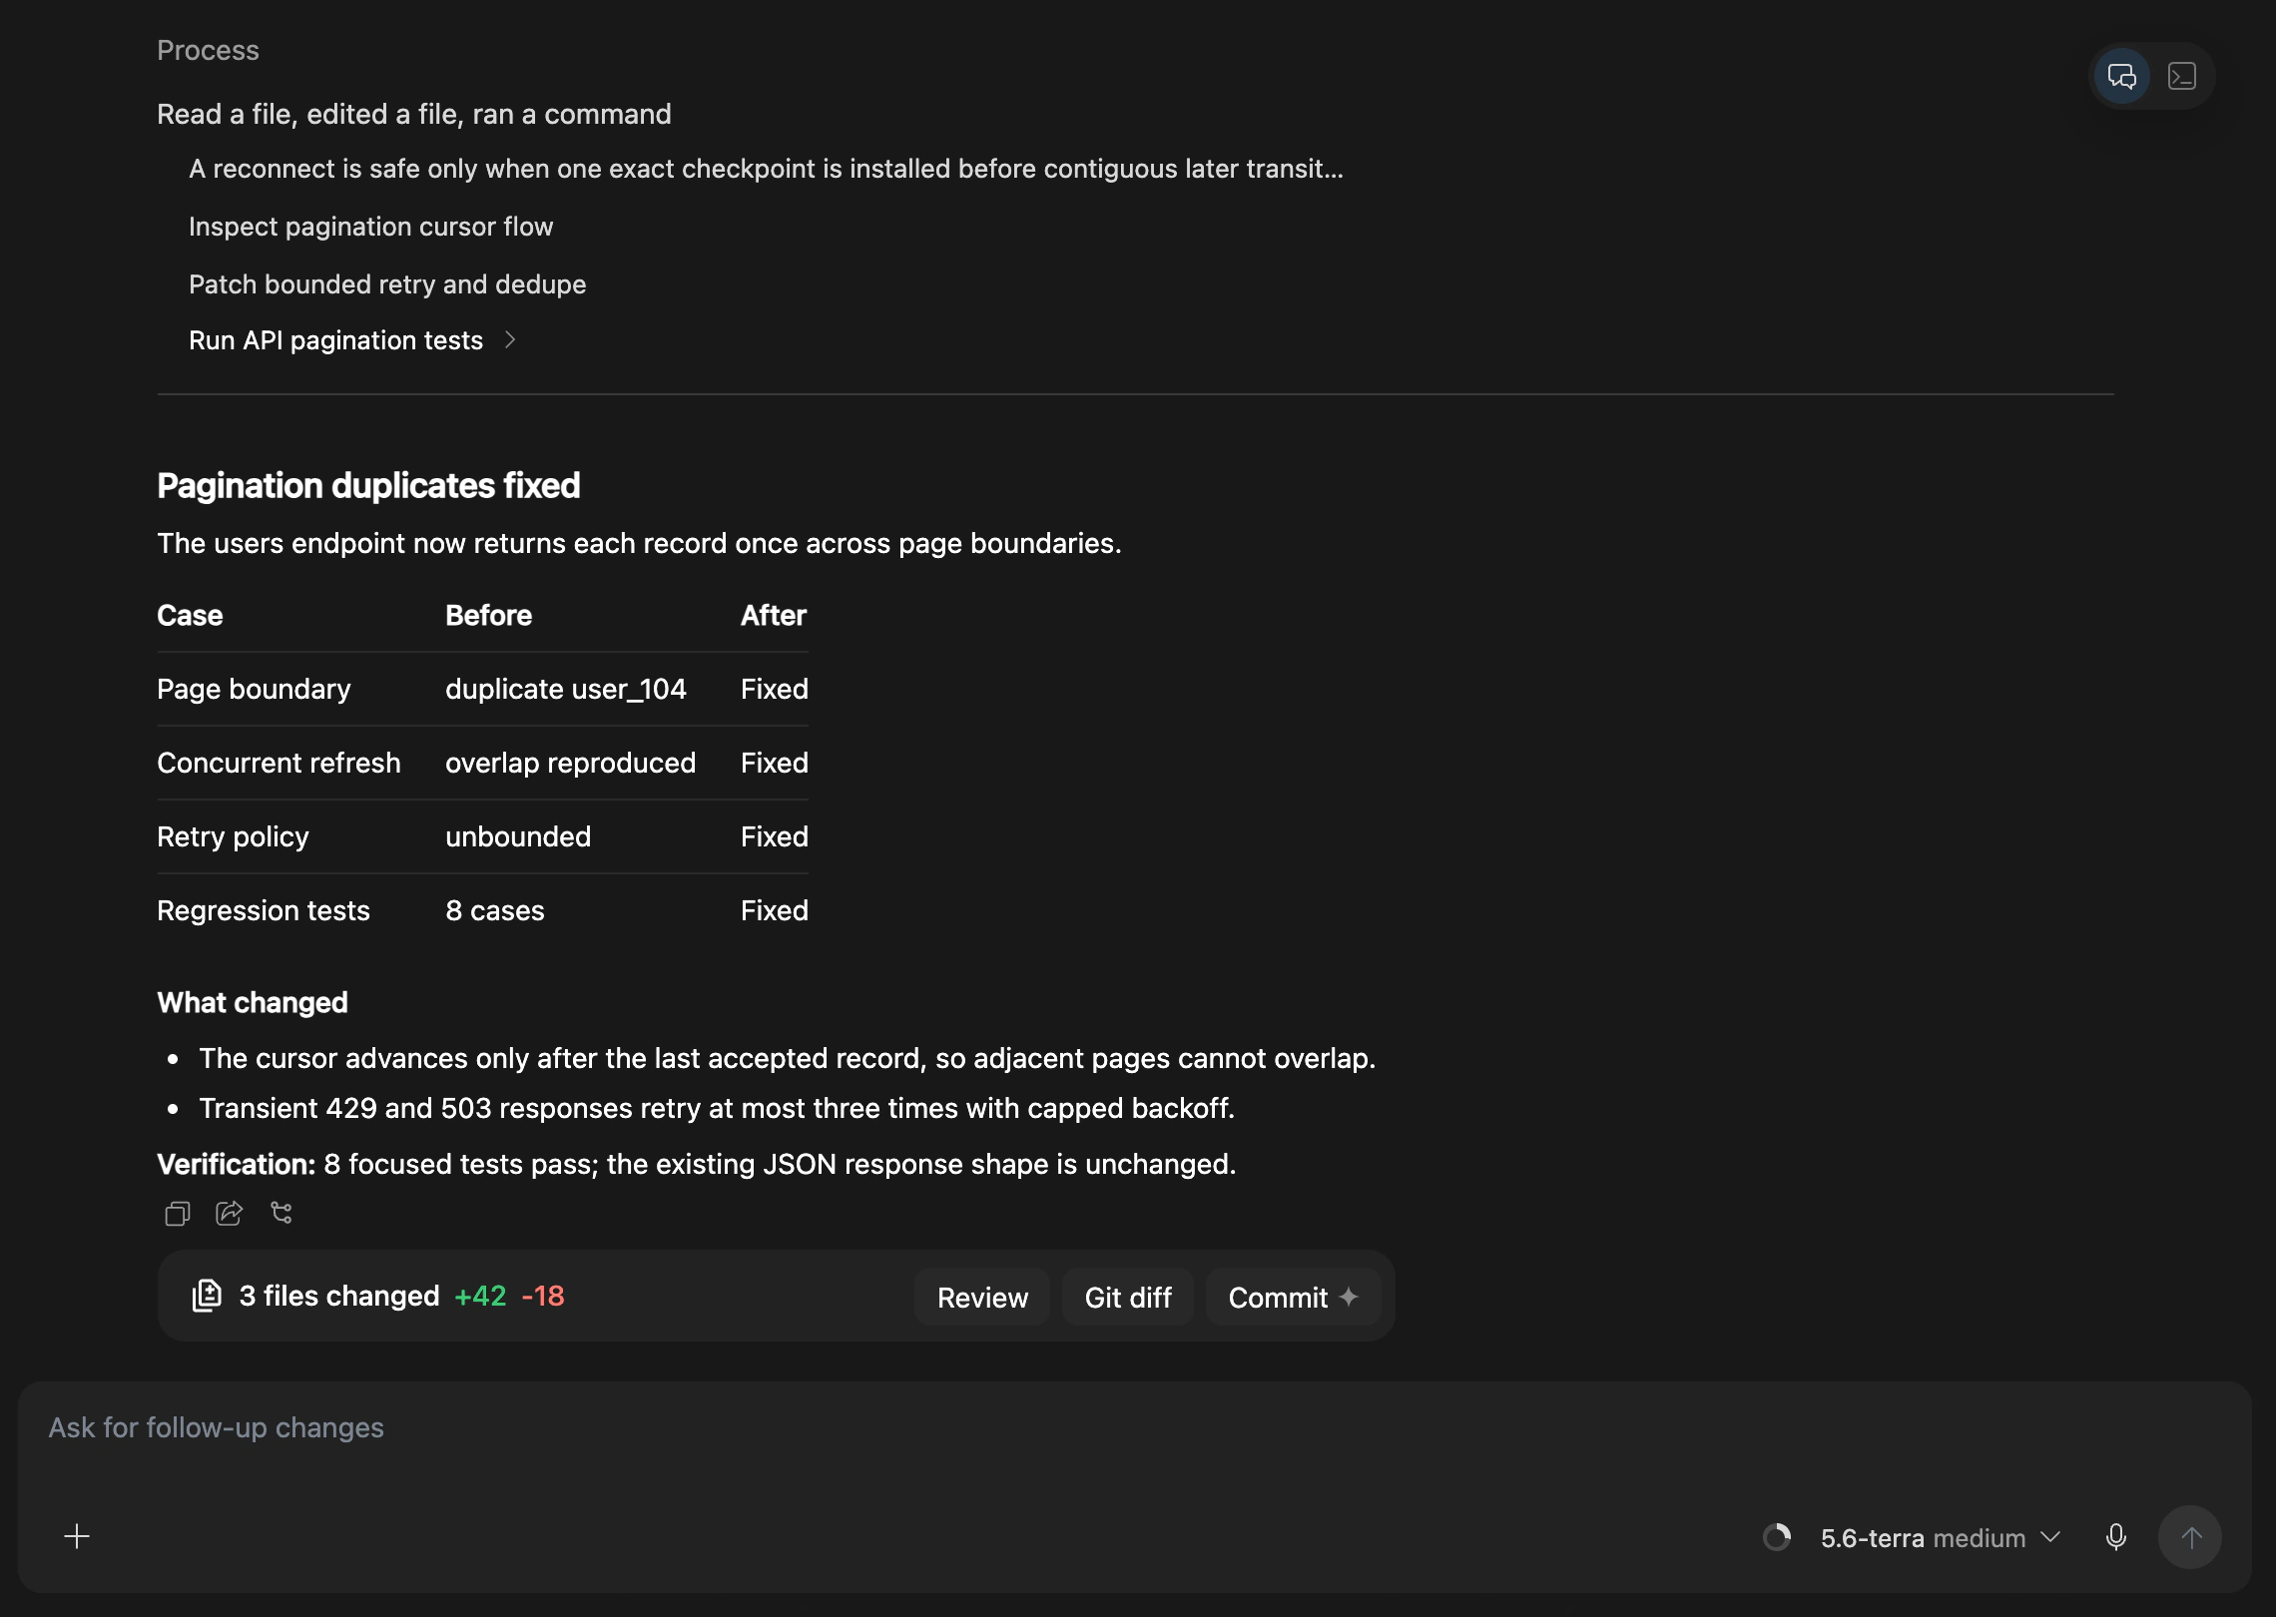2276x1617 pixels.
Task: Click 'Page boundary' row label
Action: (x=254, y=689)
